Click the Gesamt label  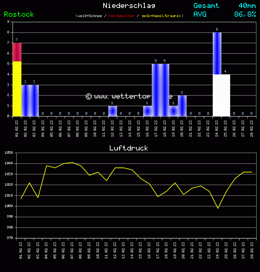[x=206, y=5]
